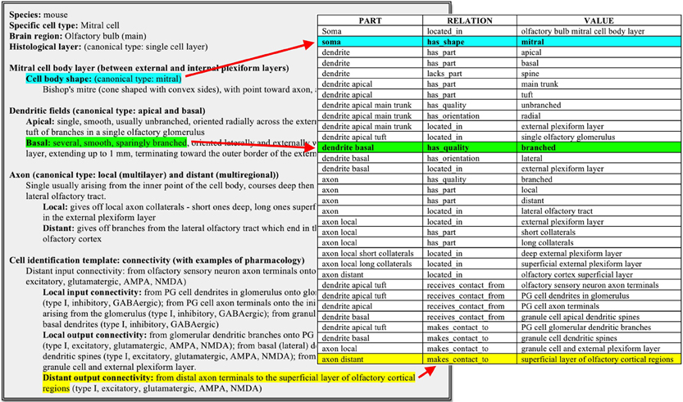
Task: Select the yellow-highlighted axon distant table cell
Action: [369, 359]
